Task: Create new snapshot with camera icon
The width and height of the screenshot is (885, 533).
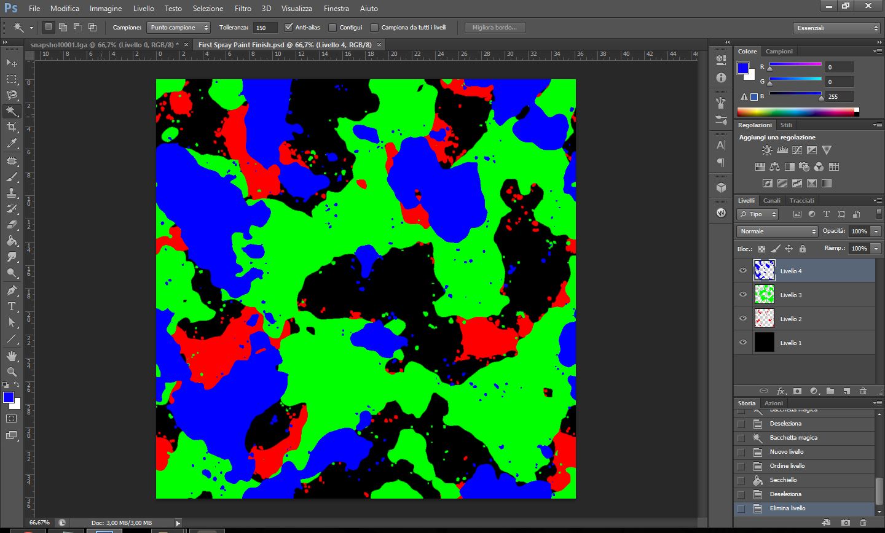Action: [x=846, y=523]
